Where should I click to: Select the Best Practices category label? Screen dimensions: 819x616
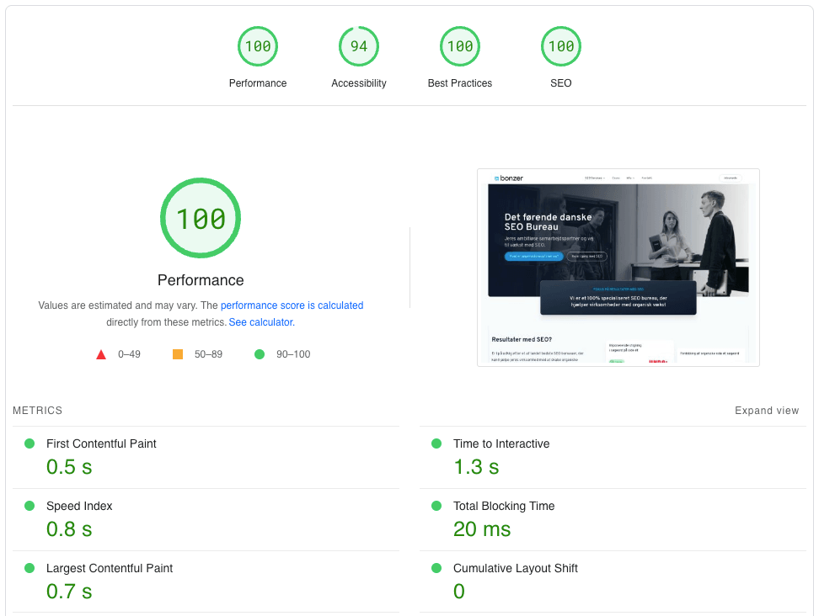click(x=460, y=83)
